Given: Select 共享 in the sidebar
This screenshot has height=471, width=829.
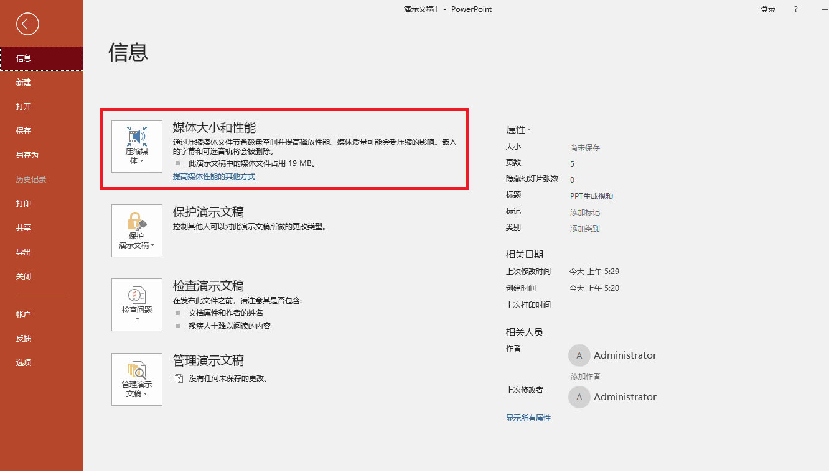Looking at the screenshot, I should [x=42, y=228].
